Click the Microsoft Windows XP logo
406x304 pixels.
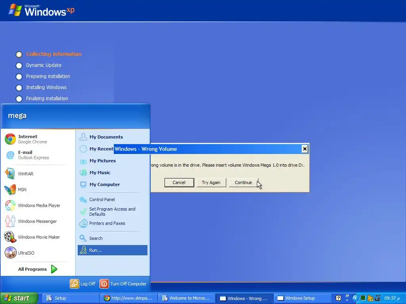tap(41, 10)
